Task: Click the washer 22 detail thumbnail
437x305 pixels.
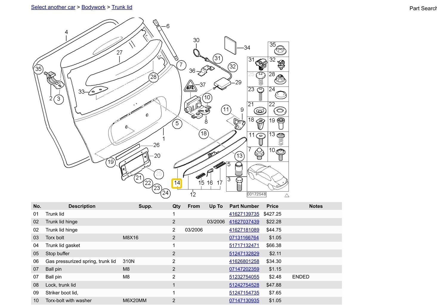Action: click(278, 109)
